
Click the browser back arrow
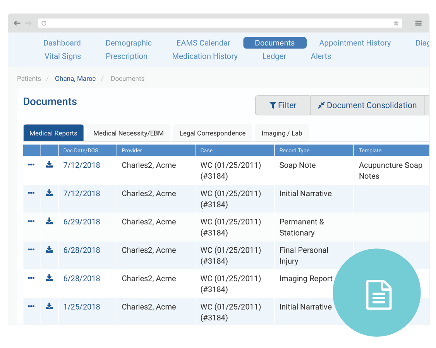pyautogui.click(x=17, y=23)
